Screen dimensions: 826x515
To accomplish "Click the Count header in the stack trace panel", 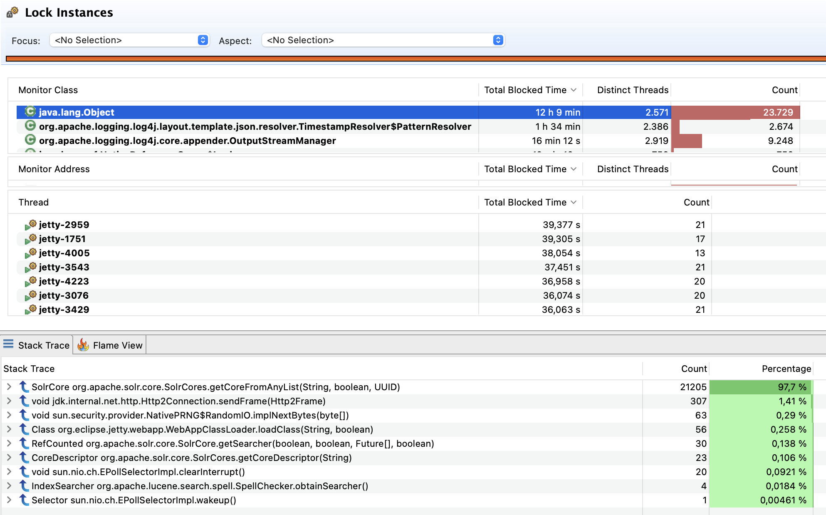I will tap(694, 369).
